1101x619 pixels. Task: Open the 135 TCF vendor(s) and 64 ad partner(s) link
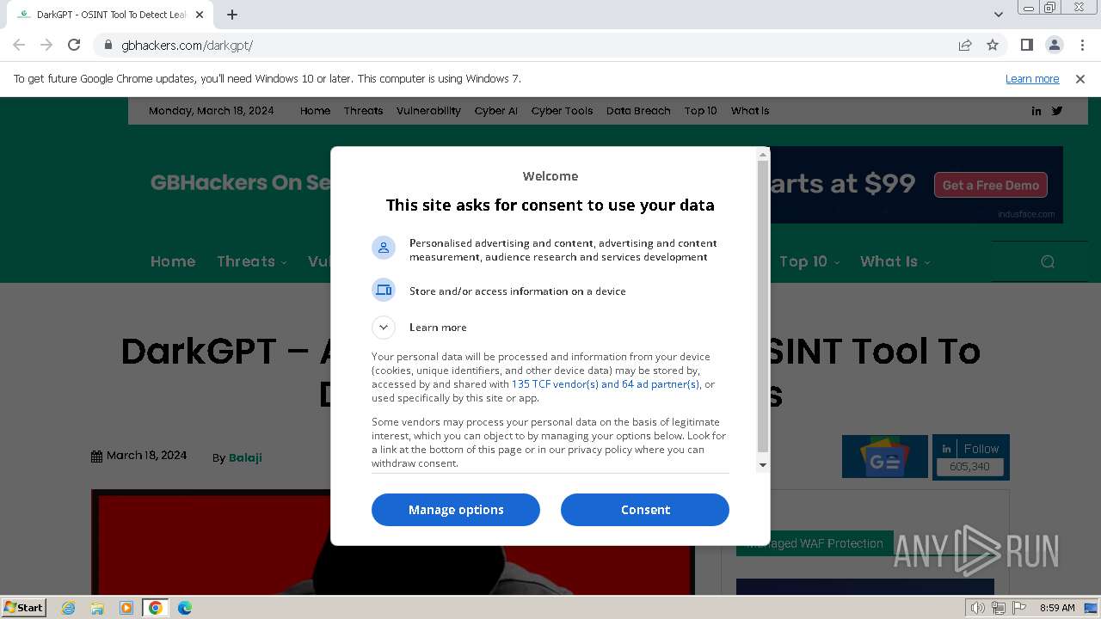[606, 384]
